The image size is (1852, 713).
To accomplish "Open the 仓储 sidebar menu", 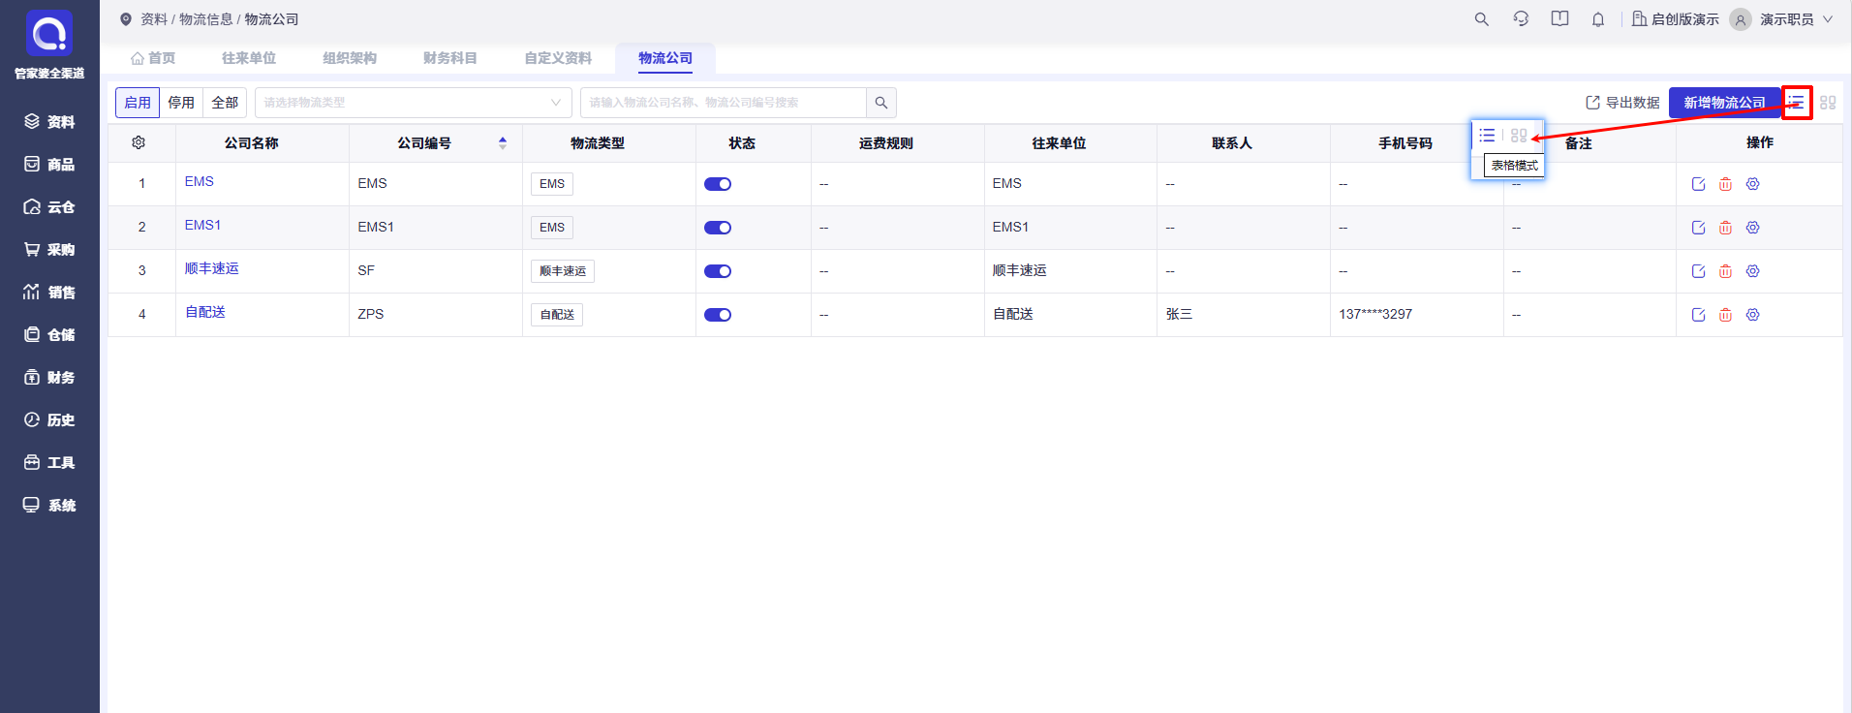I will [x=49, y=335].
